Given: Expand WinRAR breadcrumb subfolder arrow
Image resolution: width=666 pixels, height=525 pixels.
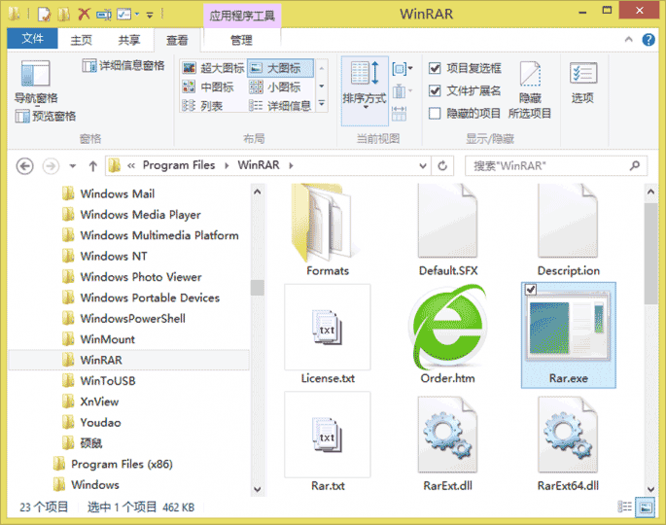Looking at the screenshot, I should (x=291, y=165).
